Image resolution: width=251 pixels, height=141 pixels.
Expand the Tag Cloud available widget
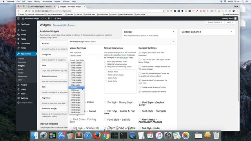[54, 98]
